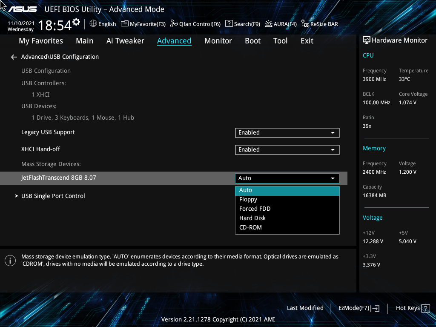Open XHCI Hand-off dropdown
The height and width of the screenshot is (327, 436).
tap(287, 150)
